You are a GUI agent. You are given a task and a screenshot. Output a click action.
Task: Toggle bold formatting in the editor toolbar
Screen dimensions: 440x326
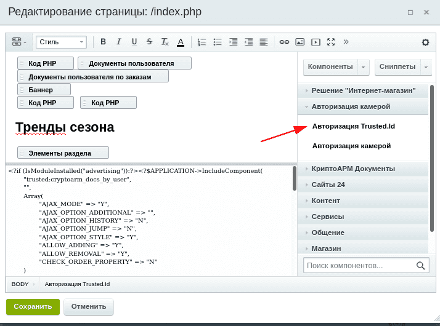pos(103,42)
